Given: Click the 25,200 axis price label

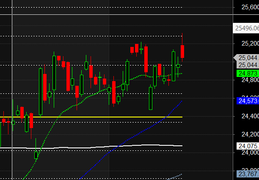Looking at the screenshot, I should point(250,44).
